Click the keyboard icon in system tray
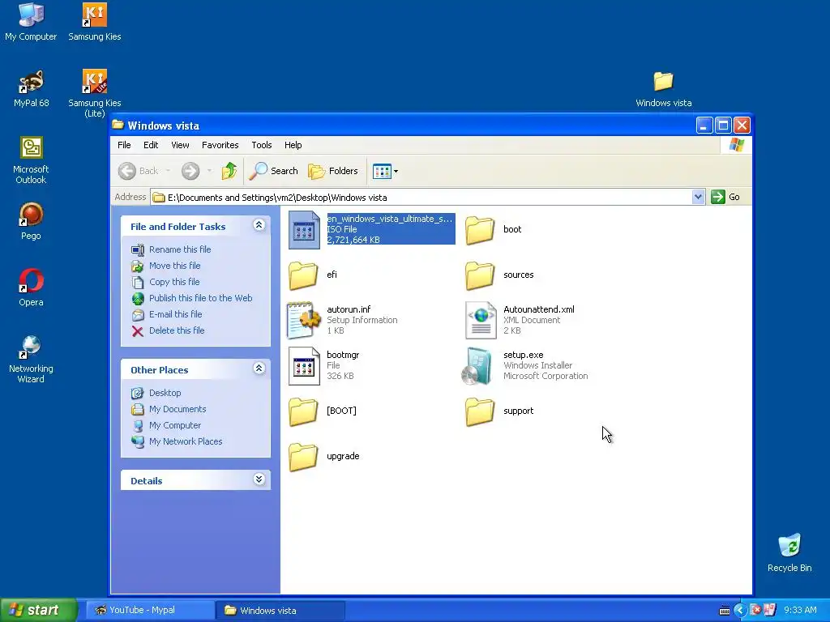The width and height of the screenshot is (830, 622). 725,611
